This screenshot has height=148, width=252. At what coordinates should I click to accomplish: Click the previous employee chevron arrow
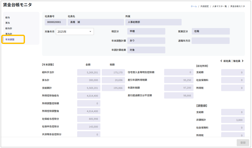[221, 61]
